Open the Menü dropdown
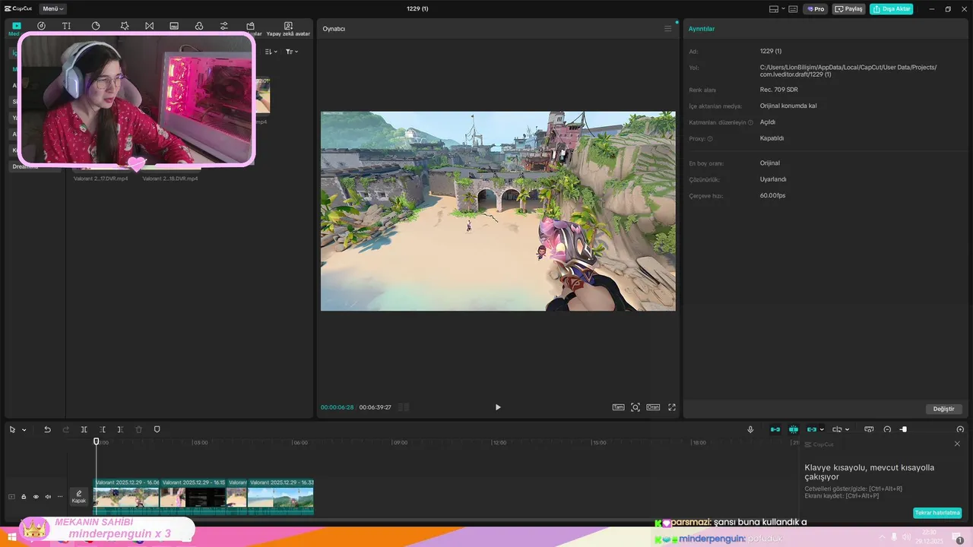This screenshot has height=547, width=973. (x=52, y=9)
